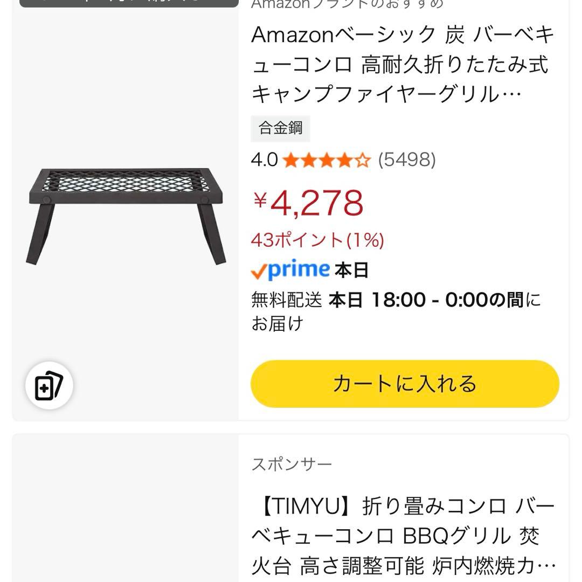Open the TIMYU 折り畳みコンロ product title
Viewport: 582px width, 582px height.
point(403,536)
